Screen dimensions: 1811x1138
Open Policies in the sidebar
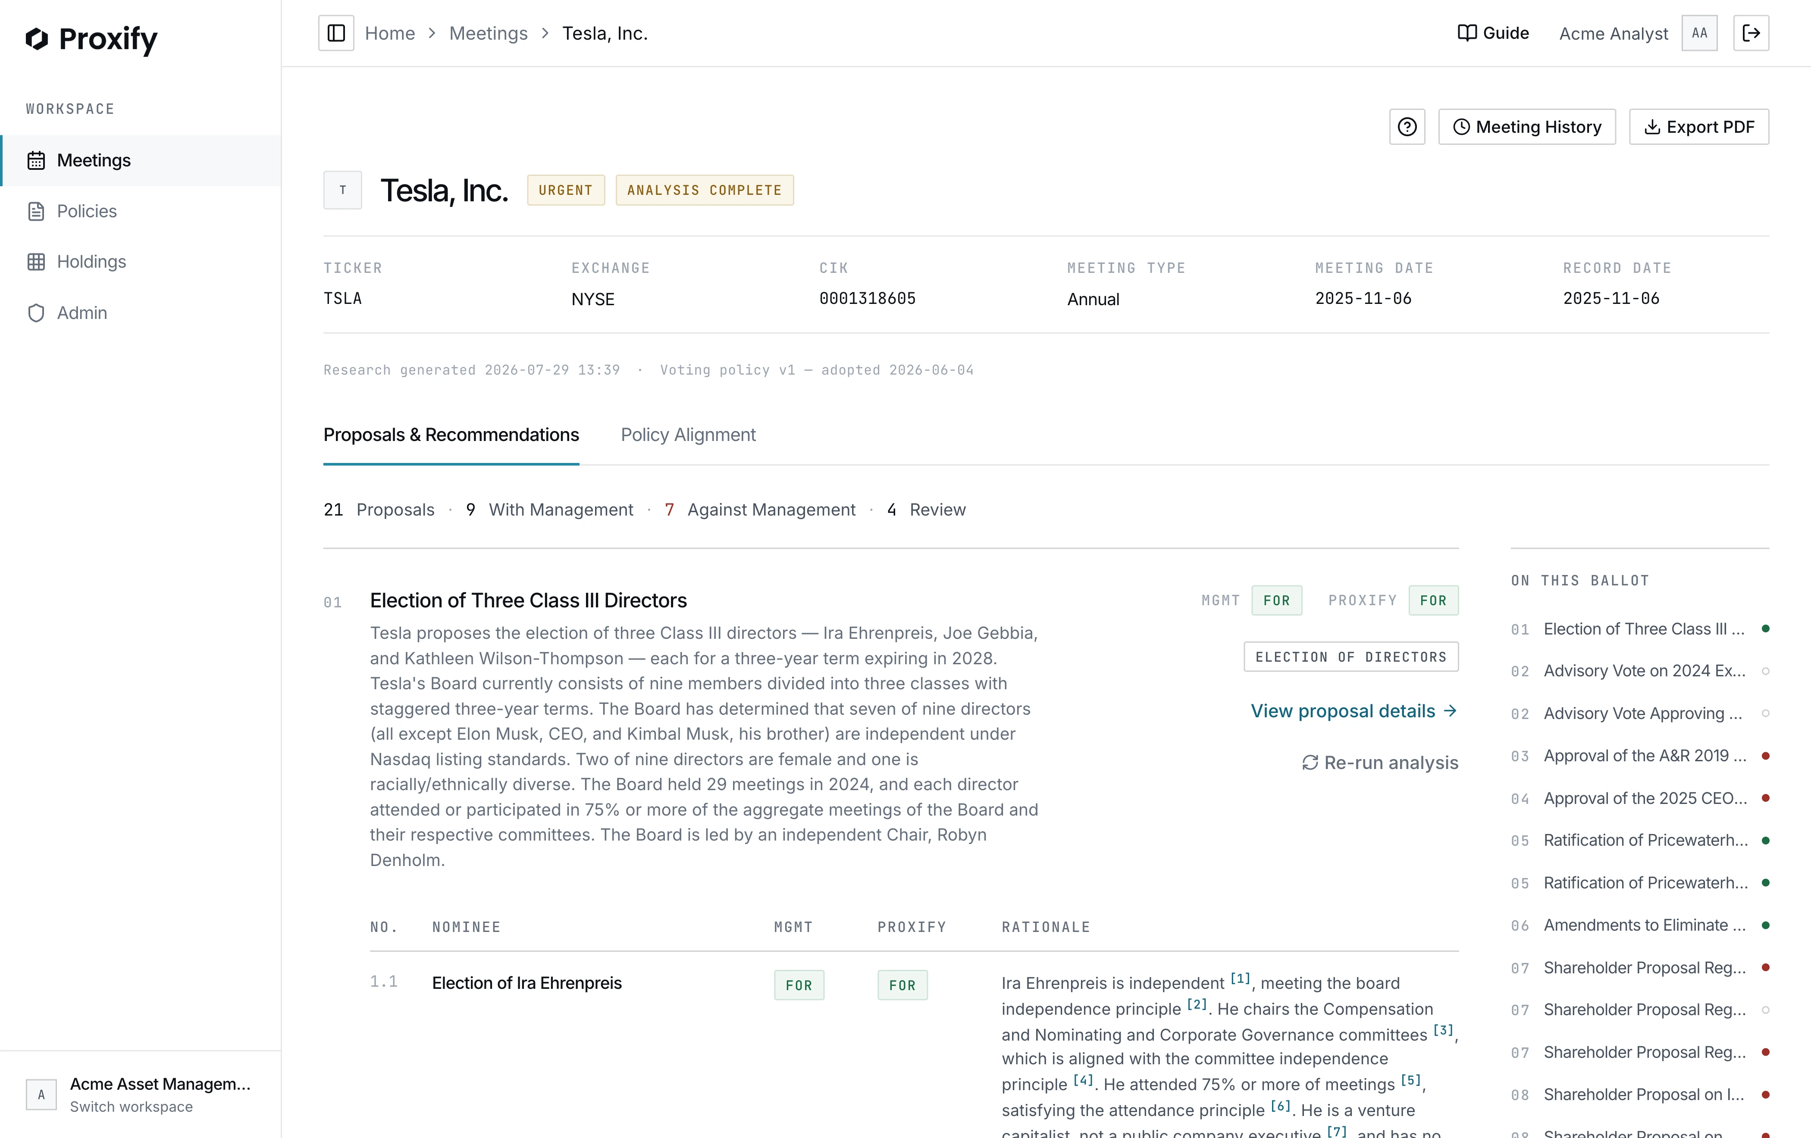[x=141, y=211]
